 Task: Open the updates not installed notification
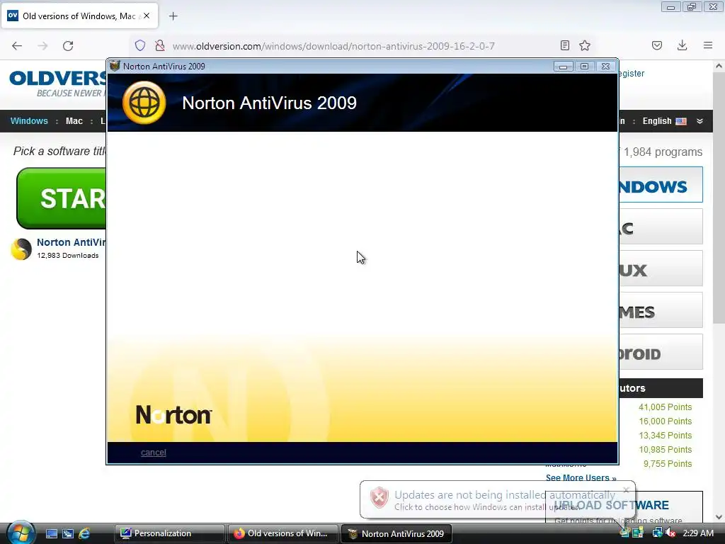497,500
